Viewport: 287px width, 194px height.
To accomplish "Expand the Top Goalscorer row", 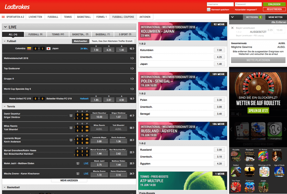I will click(x=69, y=68).
